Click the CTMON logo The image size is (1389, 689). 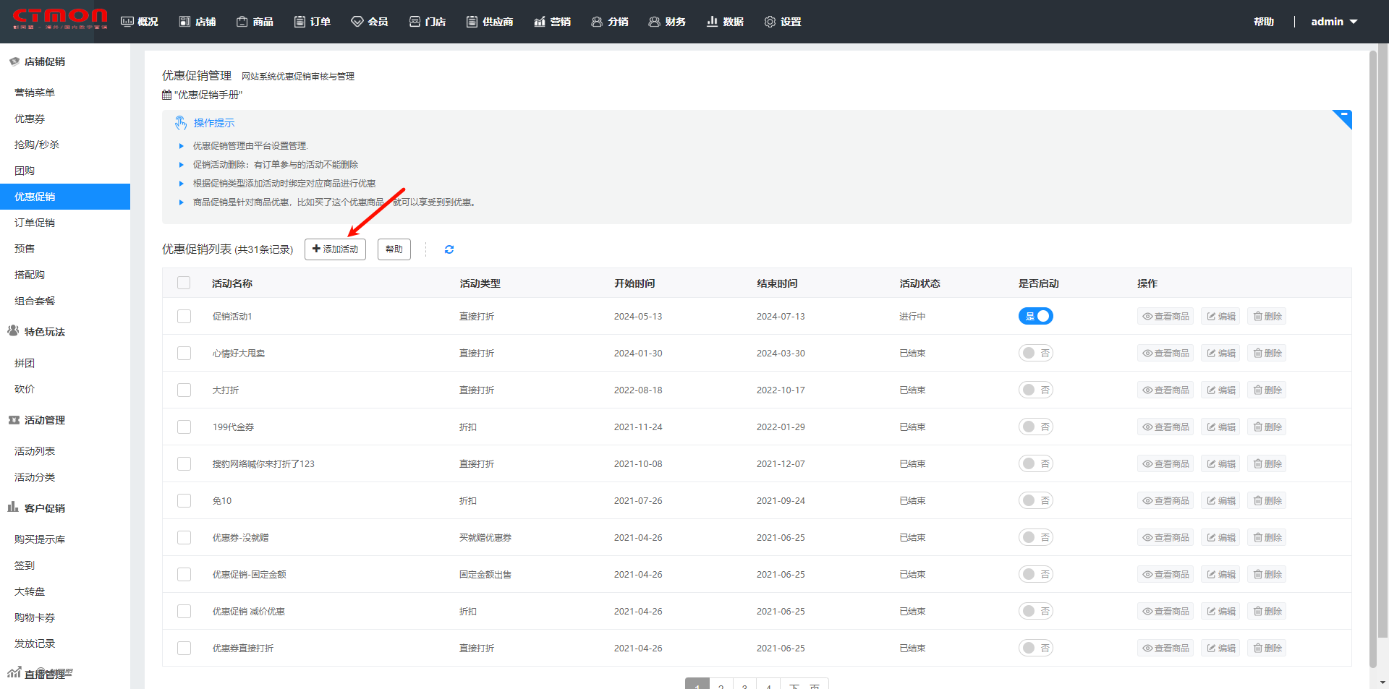pos(60,19)
